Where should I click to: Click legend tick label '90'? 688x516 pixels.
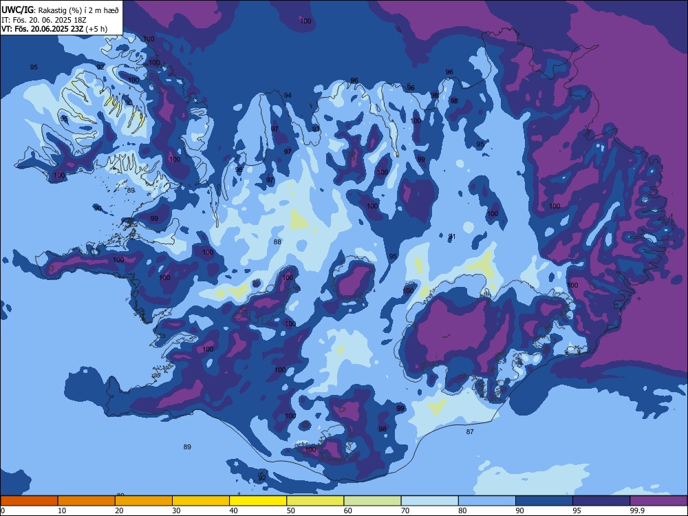tap(519, 510)
